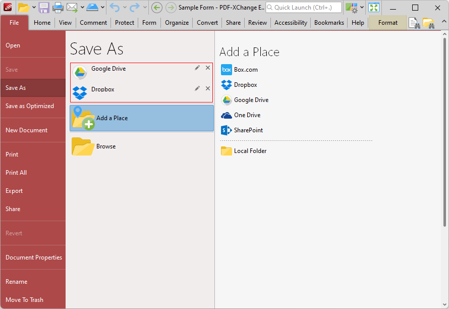Switch to the Home tab

[42, 23]
